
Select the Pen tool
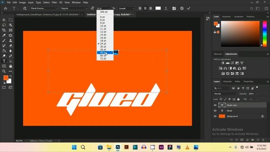point(11,56)
